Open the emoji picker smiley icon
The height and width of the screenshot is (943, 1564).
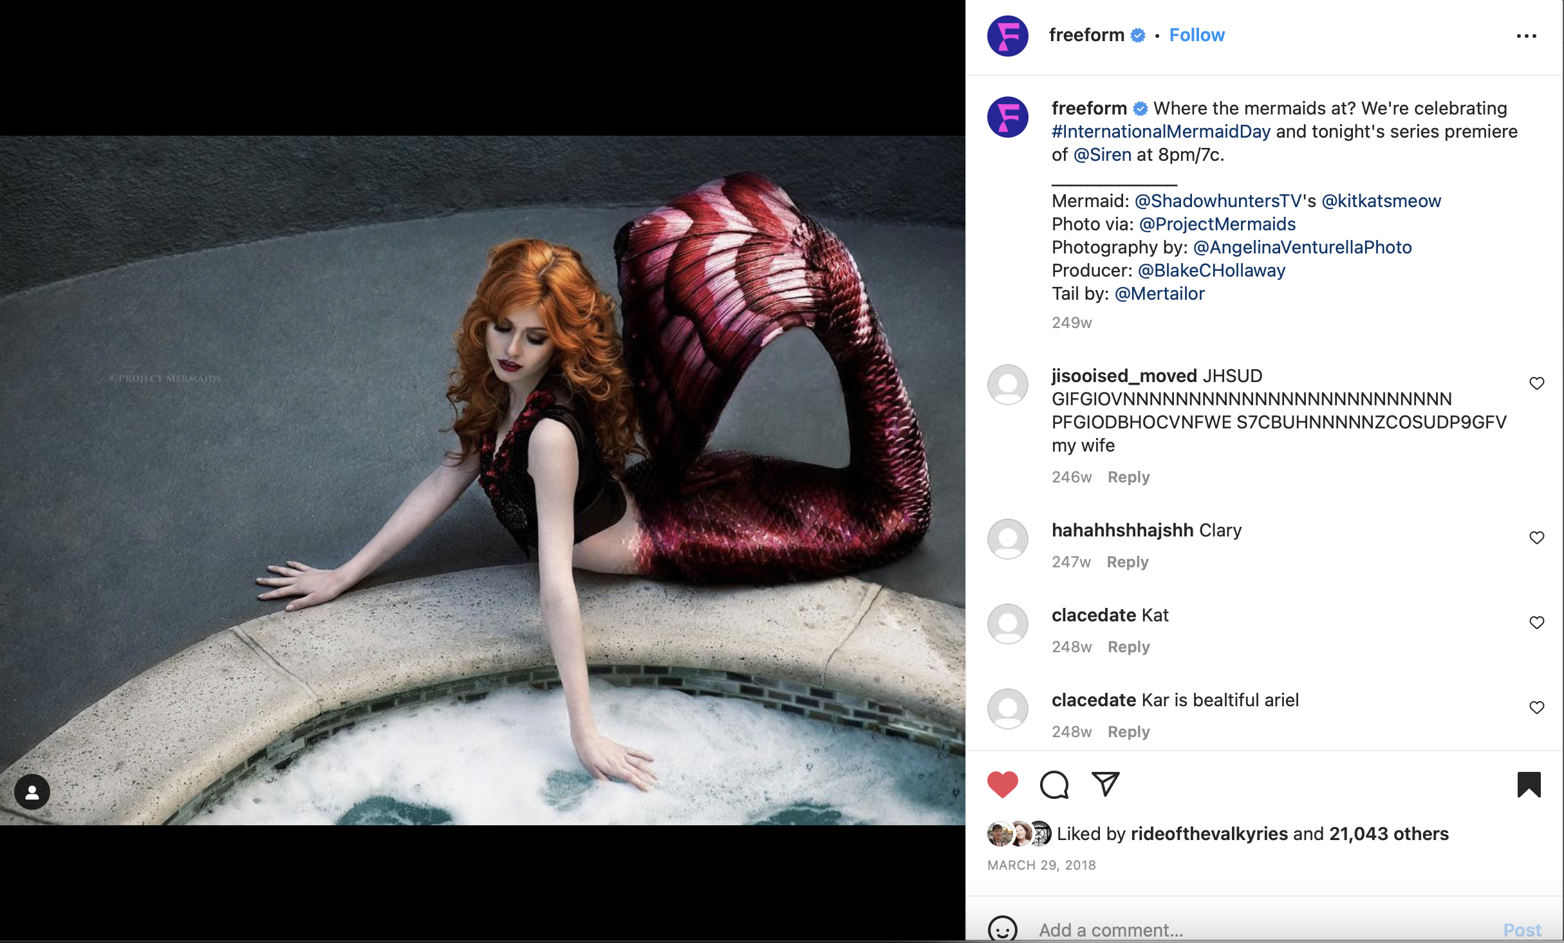(1002, 929)
